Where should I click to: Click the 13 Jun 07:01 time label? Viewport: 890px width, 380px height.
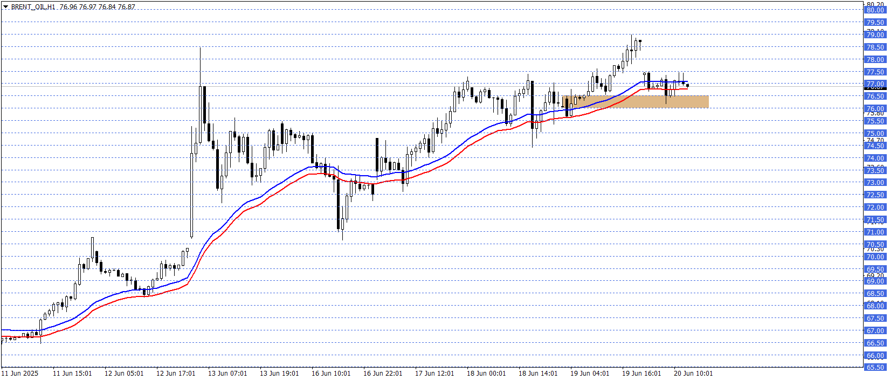coord(227,374)
